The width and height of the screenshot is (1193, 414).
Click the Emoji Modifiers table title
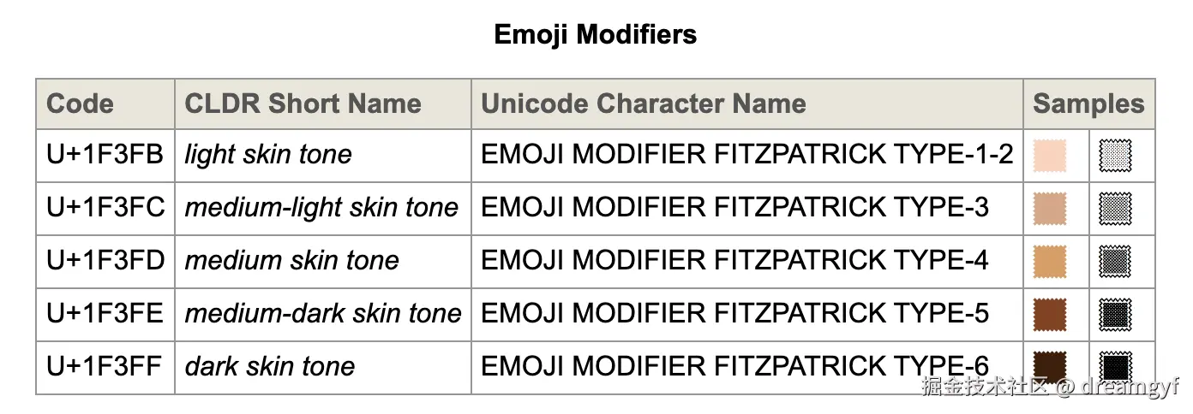tap(596, 35)
